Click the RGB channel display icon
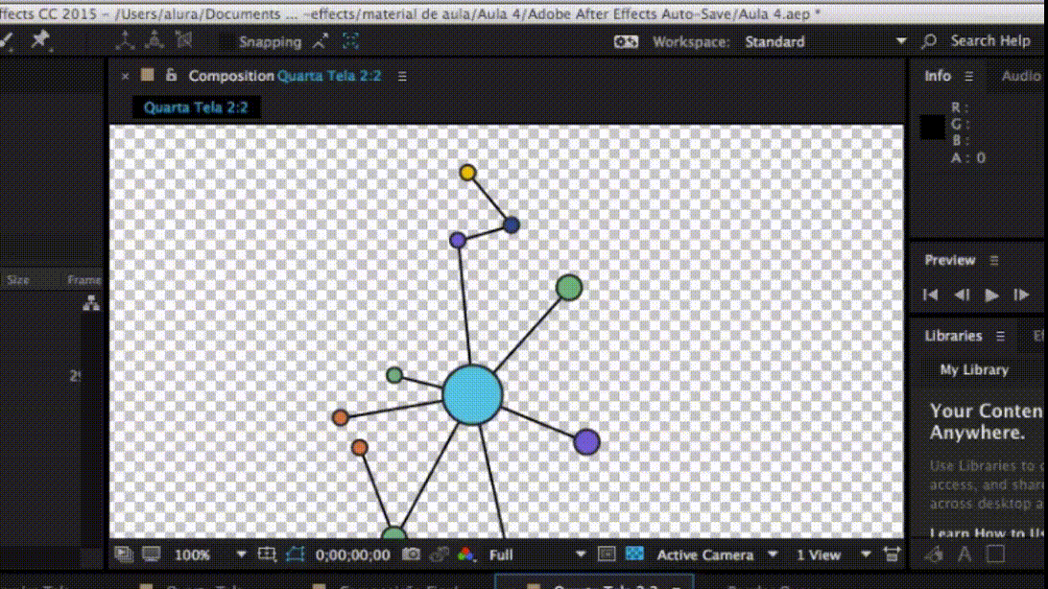Screen dimensions: 1048x589 pos(465,554)
